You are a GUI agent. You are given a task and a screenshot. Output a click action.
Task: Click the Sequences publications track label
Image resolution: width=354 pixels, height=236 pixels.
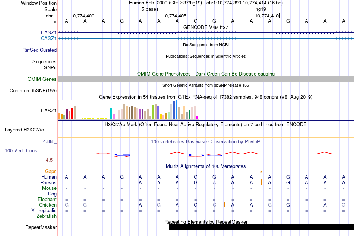pos(44,61)
